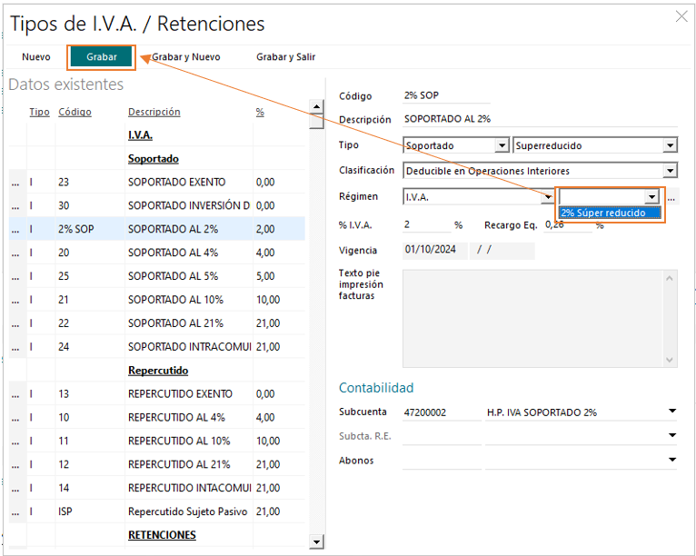696x556 pixels.
Task: Click the ellipsis button beside Régimen
Action: point(671,197)
